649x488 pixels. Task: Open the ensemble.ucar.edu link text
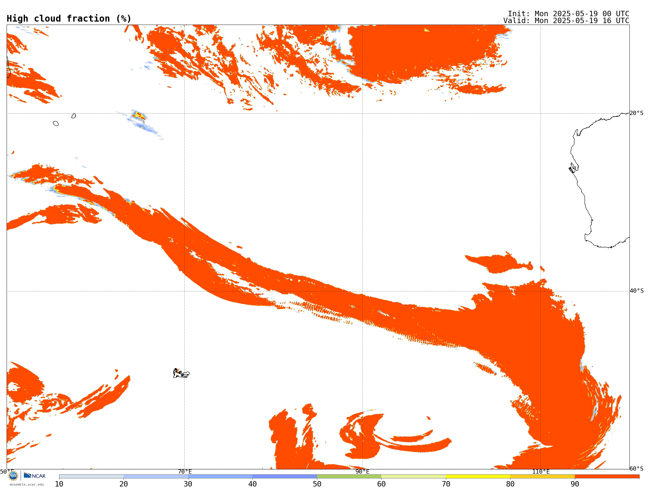point(27,484)
